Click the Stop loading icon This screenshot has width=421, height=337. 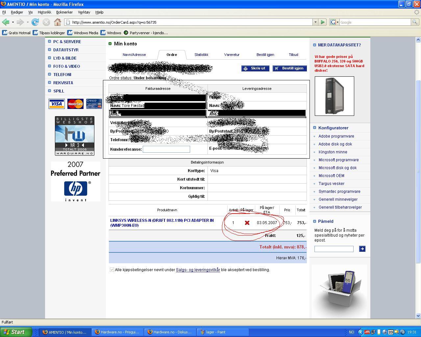(x=46, y=22)
